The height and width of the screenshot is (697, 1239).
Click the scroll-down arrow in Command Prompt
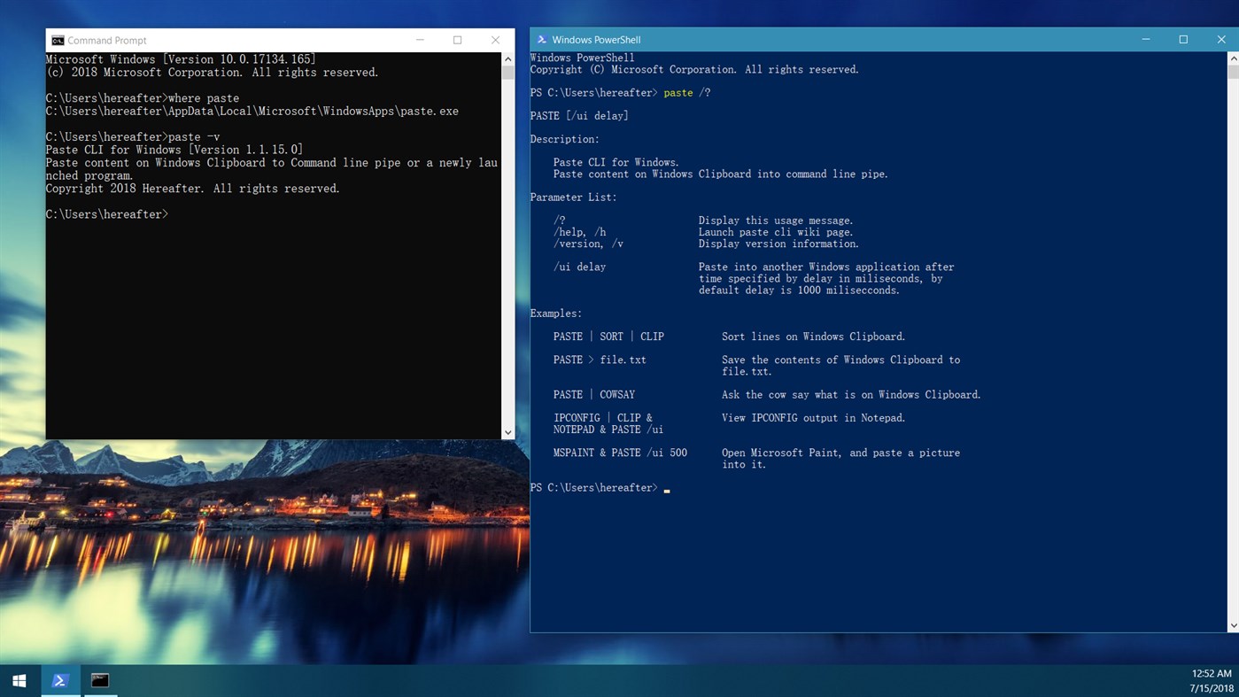pyautogui.click(x=507, y=430)
